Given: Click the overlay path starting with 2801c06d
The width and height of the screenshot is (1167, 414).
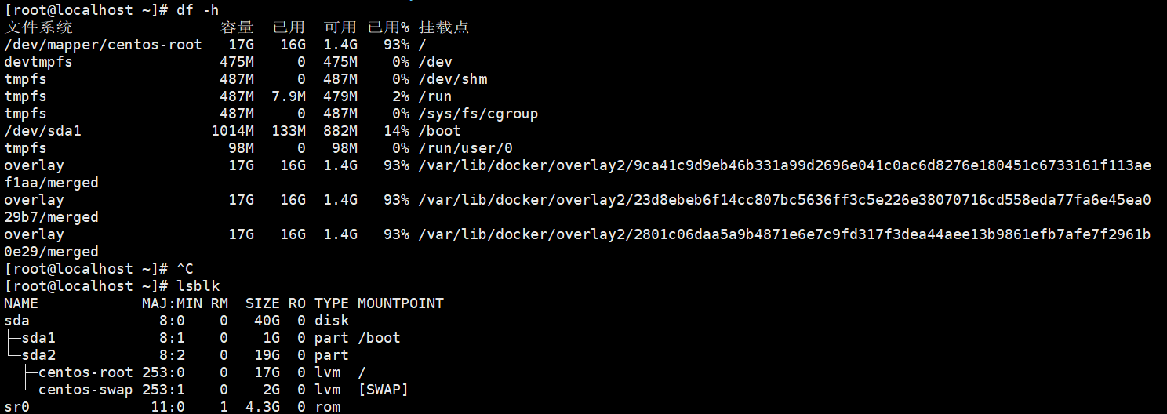Looking at the screenshot, I should point(784,234).
